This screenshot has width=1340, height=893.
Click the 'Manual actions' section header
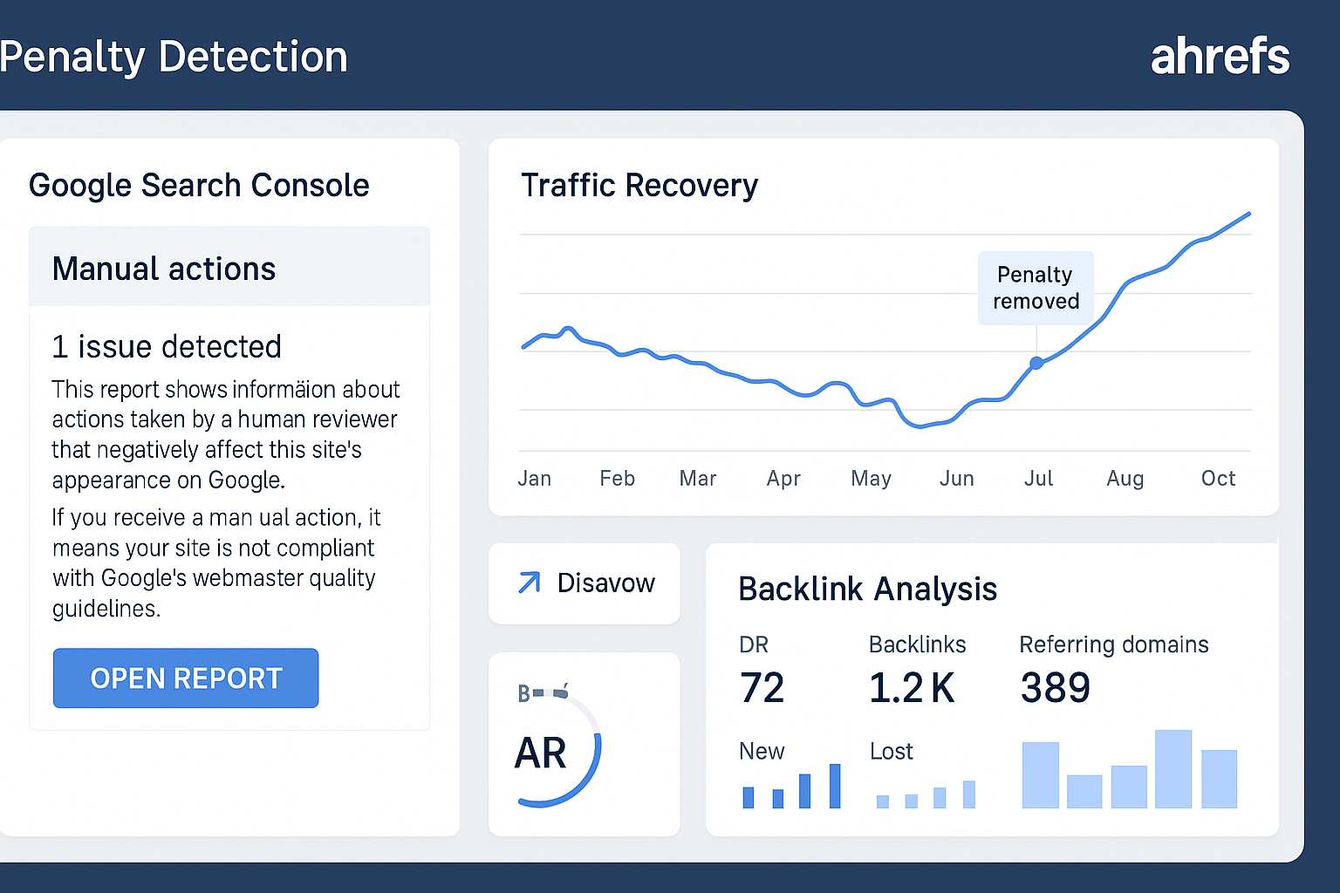(163, 269)
